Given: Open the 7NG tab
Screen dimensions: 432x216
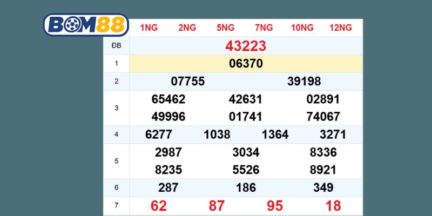Looking at the screenshot, I should coord(264,28).
